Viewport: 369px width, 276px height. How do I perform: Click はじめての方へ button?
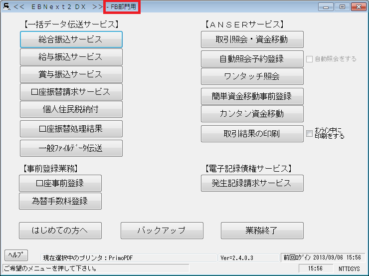(x=60, y=231)
